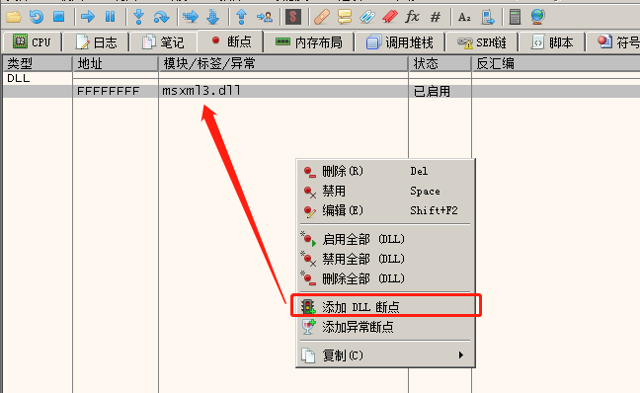Open the labels tag icon
Screen dimensions: 640x393
[367, 17]
